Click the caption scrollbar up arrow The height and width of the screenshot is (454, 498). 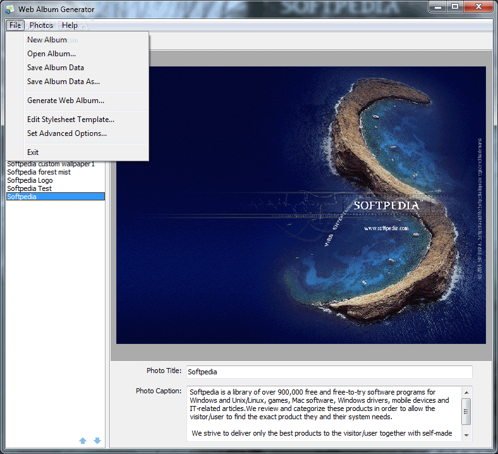click(466, 393)
